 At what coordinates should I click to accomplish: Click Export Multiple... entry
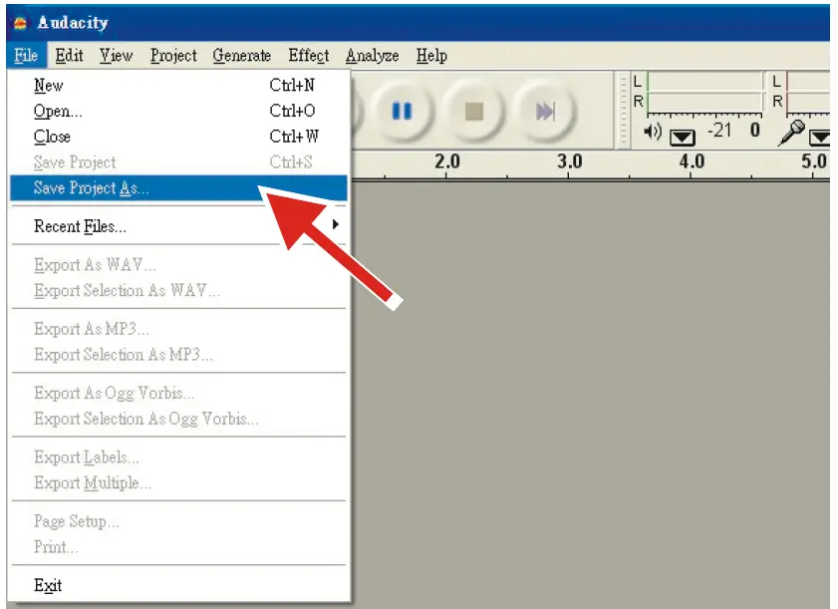pos(178,482)
